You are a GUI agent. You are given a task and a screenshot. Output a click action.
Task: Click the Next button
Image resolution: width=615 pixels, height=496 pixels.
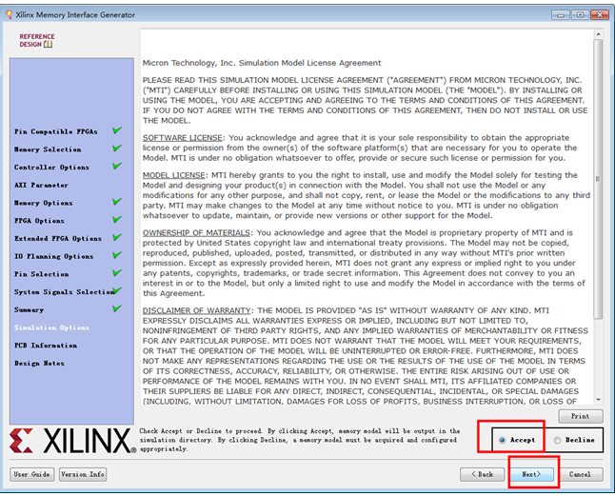pos(531,474)
